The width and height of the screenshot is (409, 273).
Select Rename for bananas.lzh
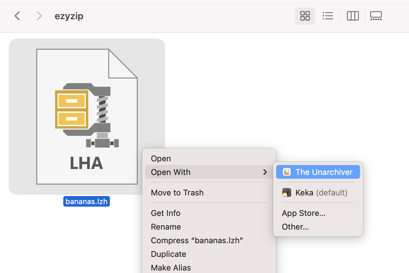[166, 227]
